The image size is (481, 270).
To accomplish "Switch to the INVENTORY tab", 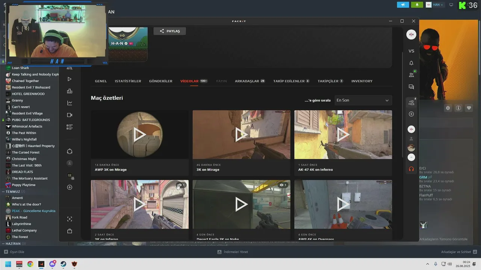I will [x=362, y=81].
